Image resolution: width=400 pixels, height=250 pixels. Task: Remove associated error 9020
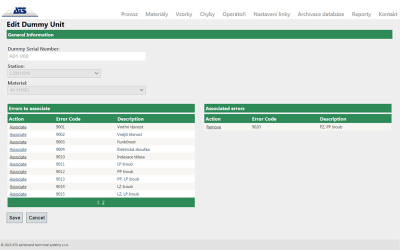pos(213,127)
